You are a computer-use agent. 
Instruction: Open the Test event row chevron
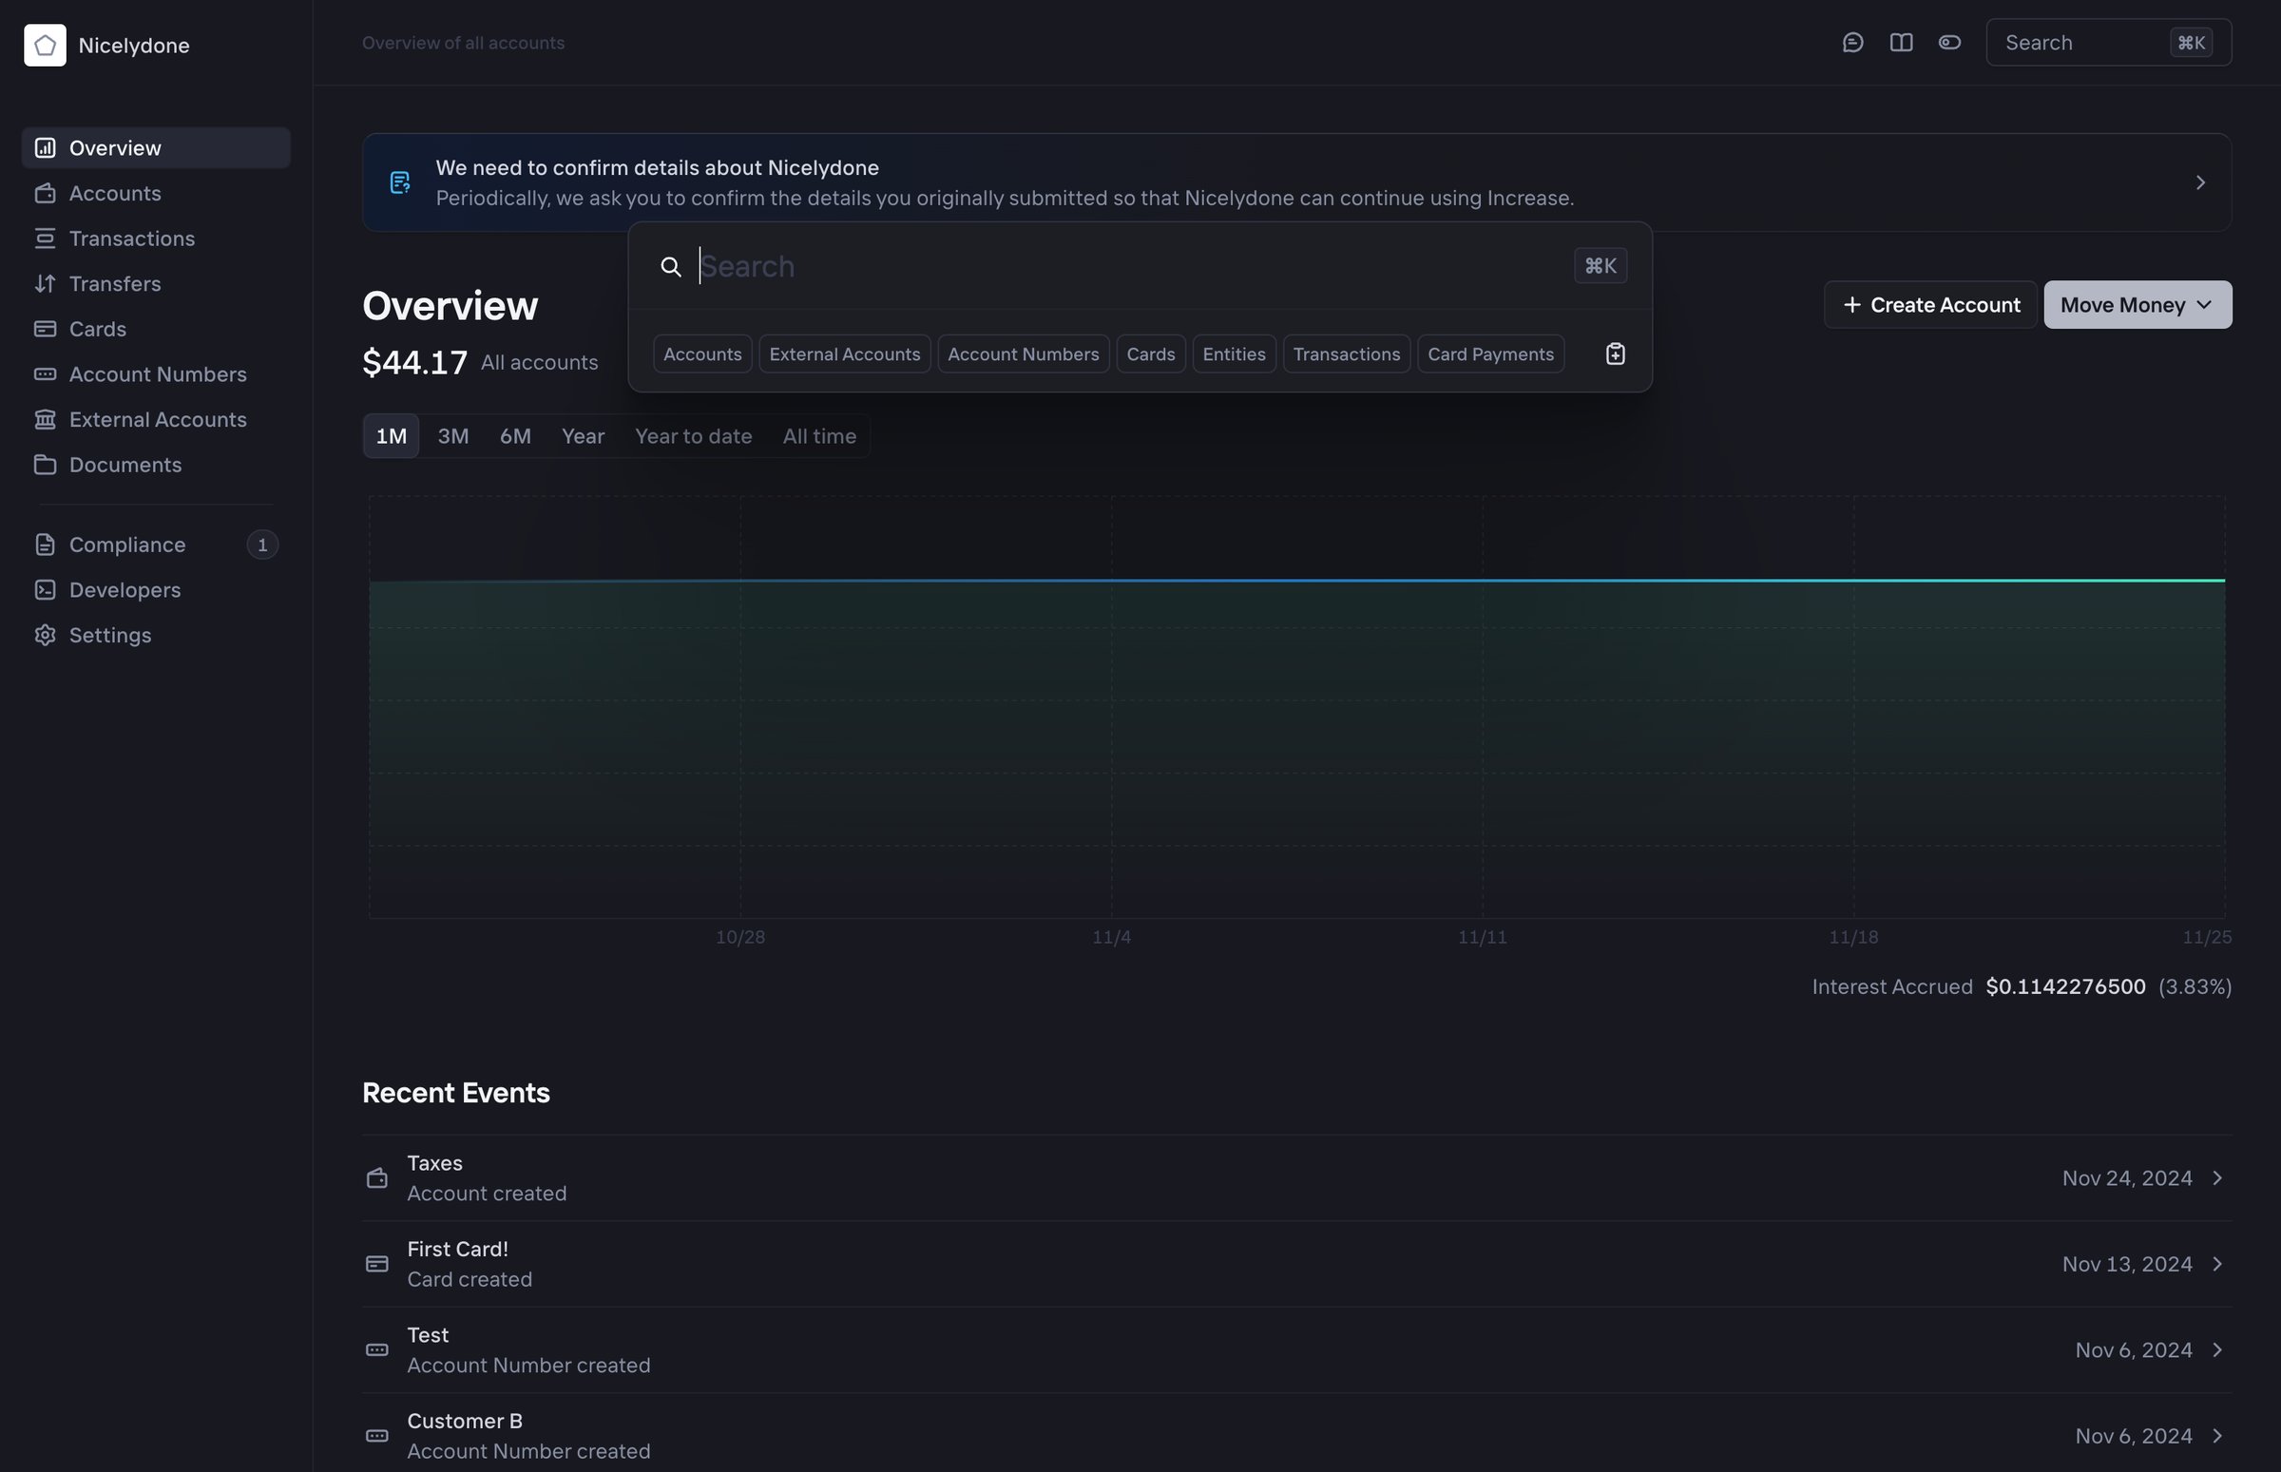[2218, 1349]
